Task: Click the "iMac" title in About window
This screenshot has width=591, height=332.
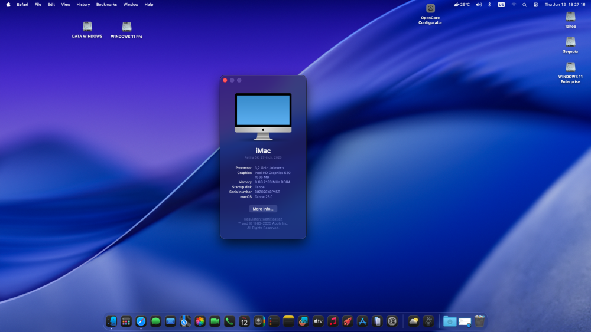Action: 263,150
